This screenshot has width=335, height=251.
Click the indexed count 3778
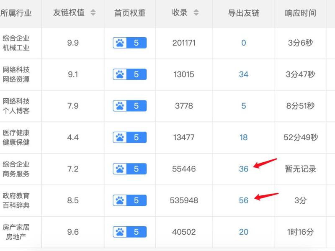tap(184, 106)
